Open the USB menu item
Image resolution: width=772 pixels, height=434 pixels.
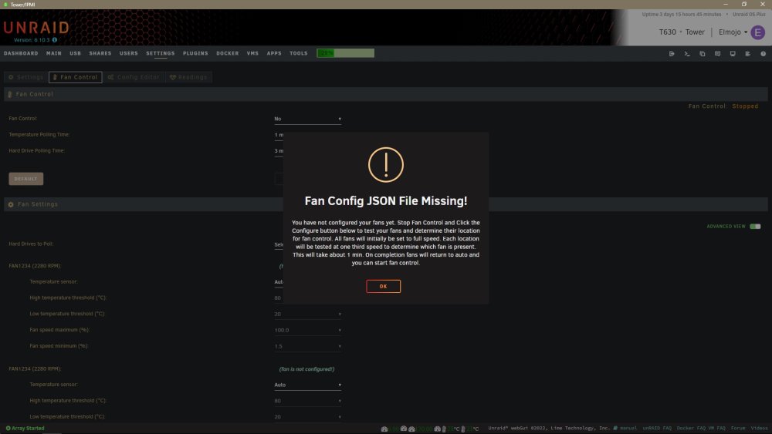[76, 53]
